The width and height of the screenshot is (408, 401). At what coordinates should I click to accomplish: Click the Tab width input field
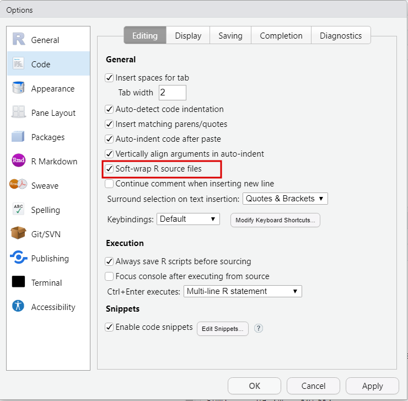coord(173,93)
